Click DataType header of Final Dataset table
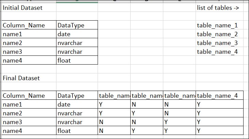The height and width of the screenshot is (139, 249). point(71,96)
